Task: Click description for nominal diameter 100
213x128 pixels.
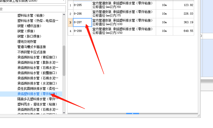Action: 124,22
